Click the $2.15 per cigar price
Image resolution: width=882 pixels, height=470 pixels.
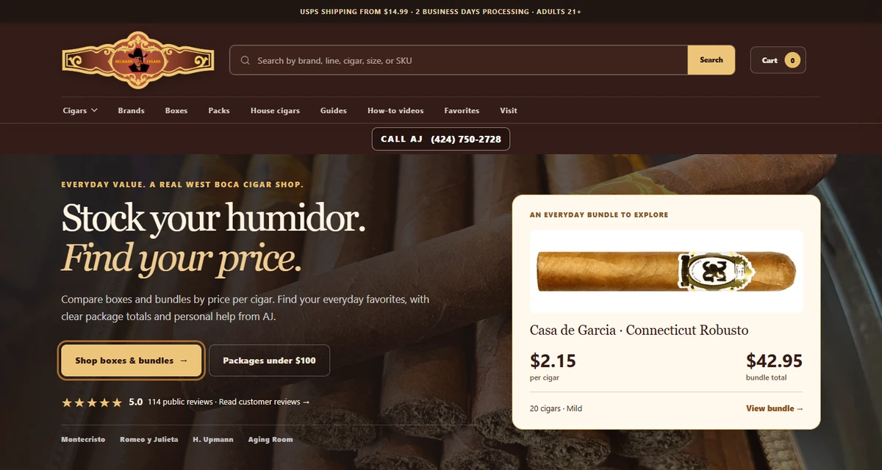pos(553,361)
